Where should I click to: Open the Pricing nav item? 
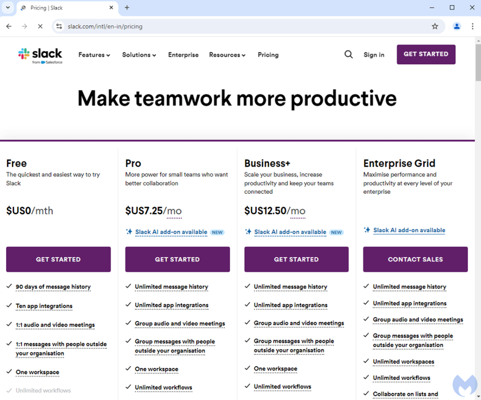pos(268,55)
